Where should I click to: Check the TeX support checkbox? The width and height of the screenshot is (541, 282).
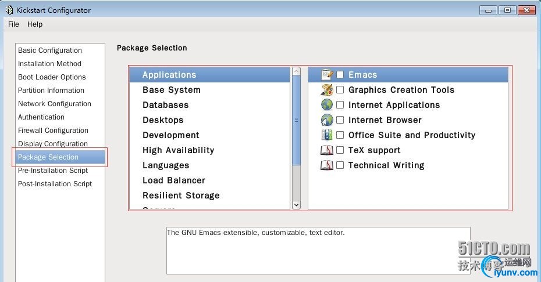point(340,150)
